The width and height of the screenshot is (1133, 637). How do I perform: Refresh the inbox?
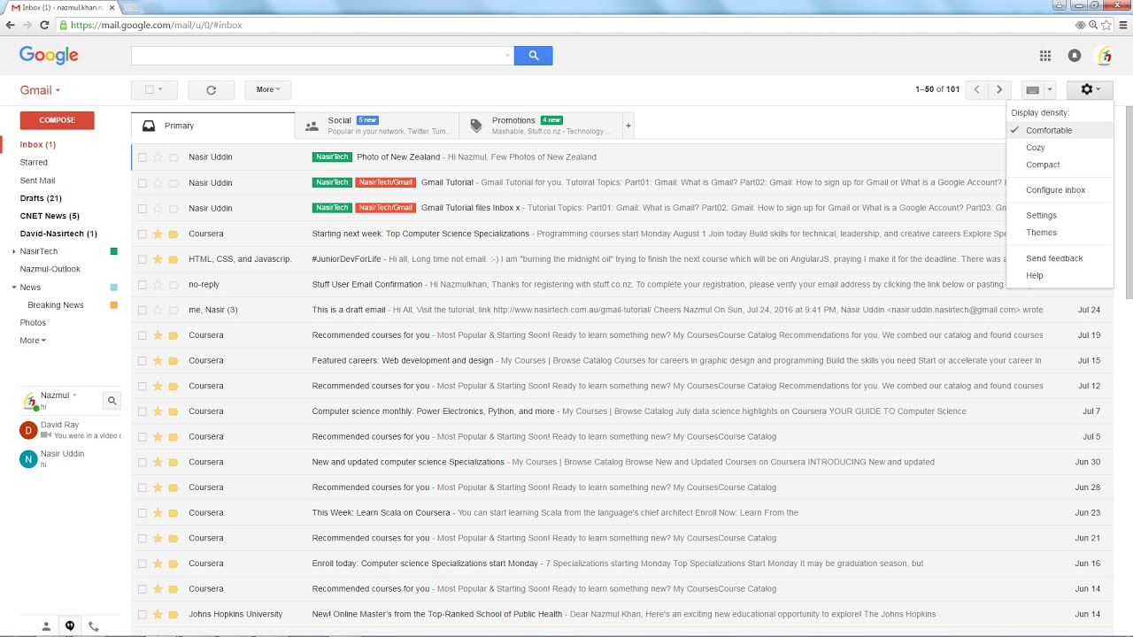(x=211, y=89)
